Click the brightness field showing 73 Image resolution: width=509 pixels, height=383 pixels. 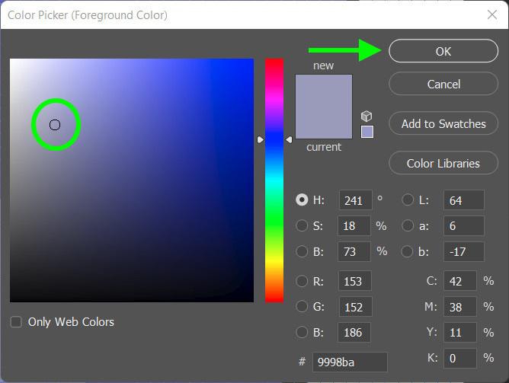[354, 251]
